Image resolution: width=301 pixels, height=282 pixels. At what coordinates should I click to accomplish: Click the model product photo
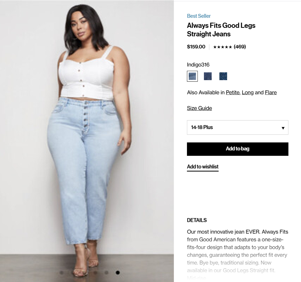[x=87, y=142]
